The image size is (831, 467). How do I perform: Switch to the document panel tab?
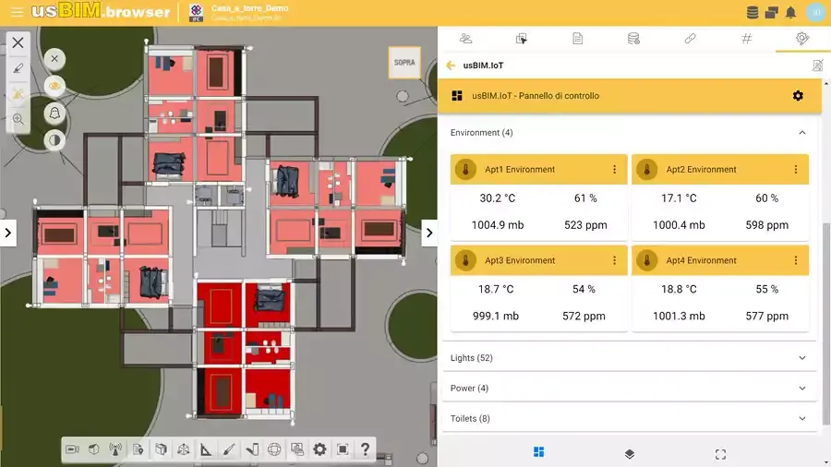tap(578, 38)
